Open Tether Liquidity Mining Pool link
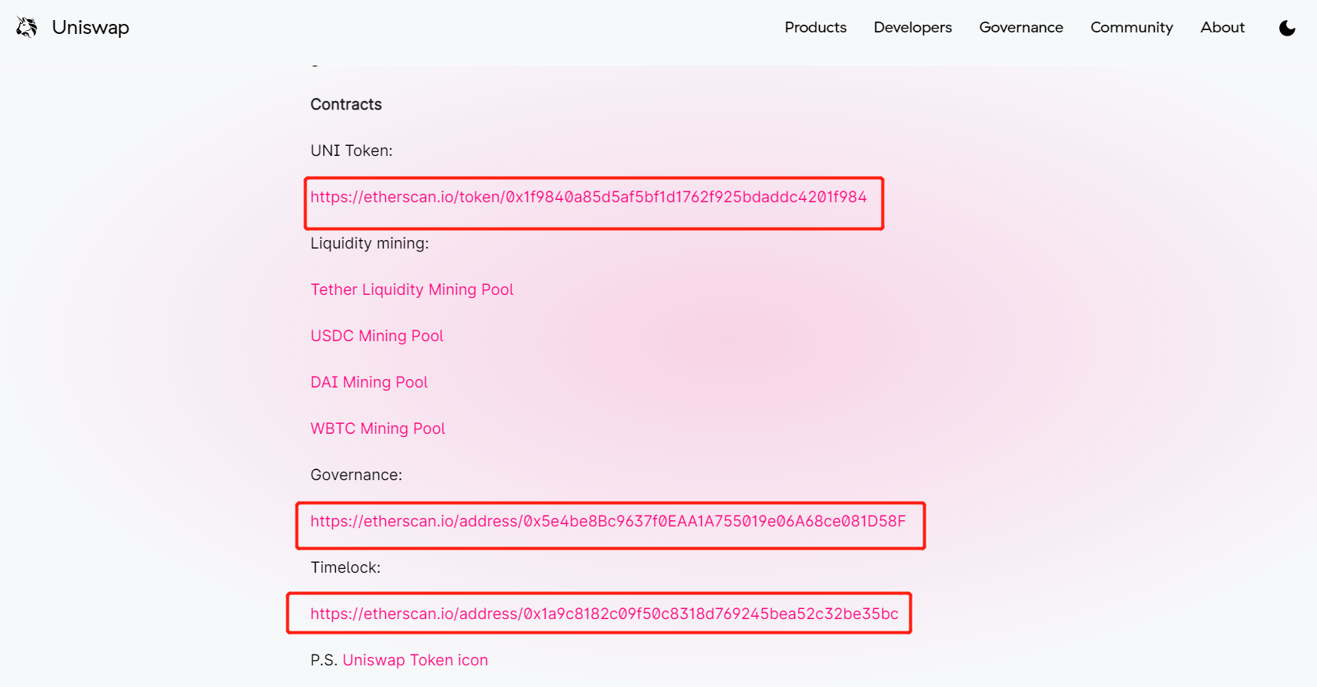 click(x=411, y=289)
